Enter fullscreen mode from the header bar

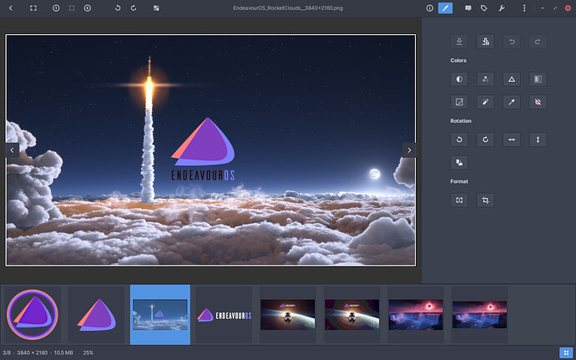click(x=33, y=8)
